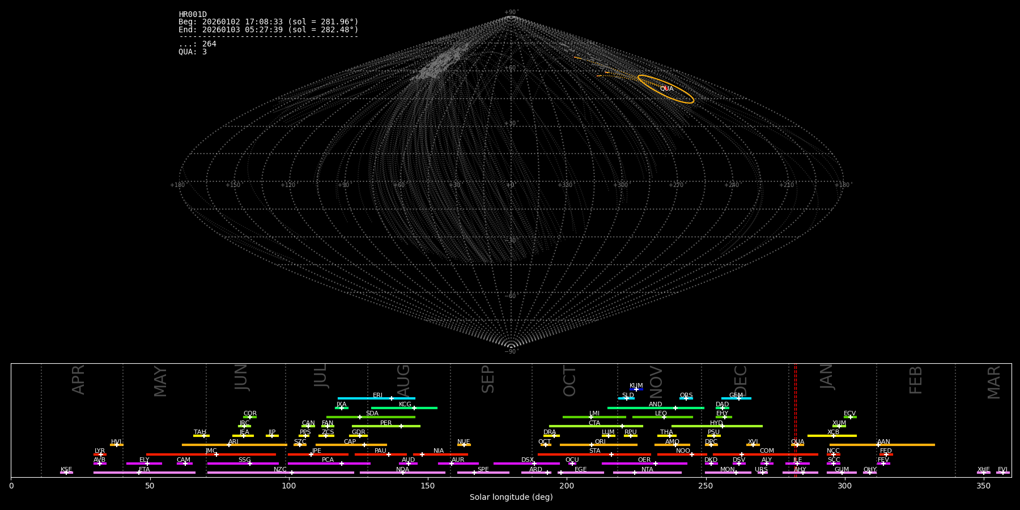Select the ORI shower label

[600, 442]
